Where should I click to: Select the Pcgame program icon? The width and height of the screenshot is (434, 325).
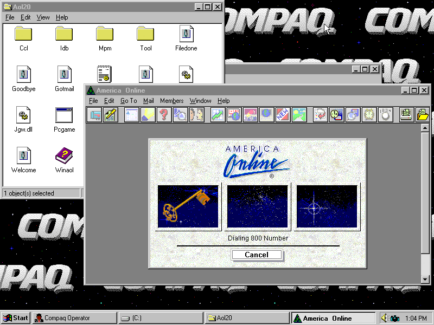tap(64, 120)
